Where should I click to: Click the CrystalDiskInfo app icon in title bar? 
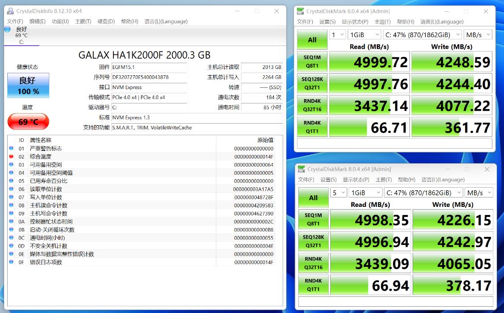coord(10,11)
